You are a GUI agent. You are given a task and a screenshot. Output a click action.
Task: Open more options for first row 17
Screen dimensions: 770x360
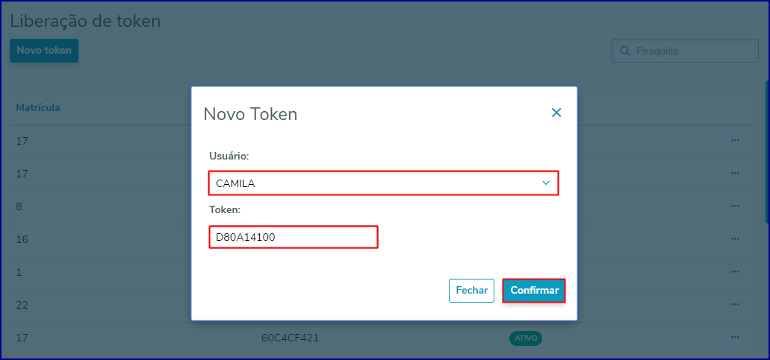pyautogui.click(x=735, y=141)
